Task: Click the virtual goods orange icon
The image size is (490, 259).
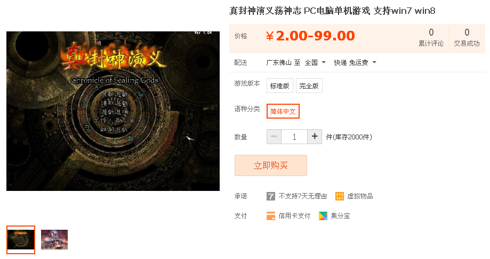Action: pyautogui.click(x=340, y=196)
